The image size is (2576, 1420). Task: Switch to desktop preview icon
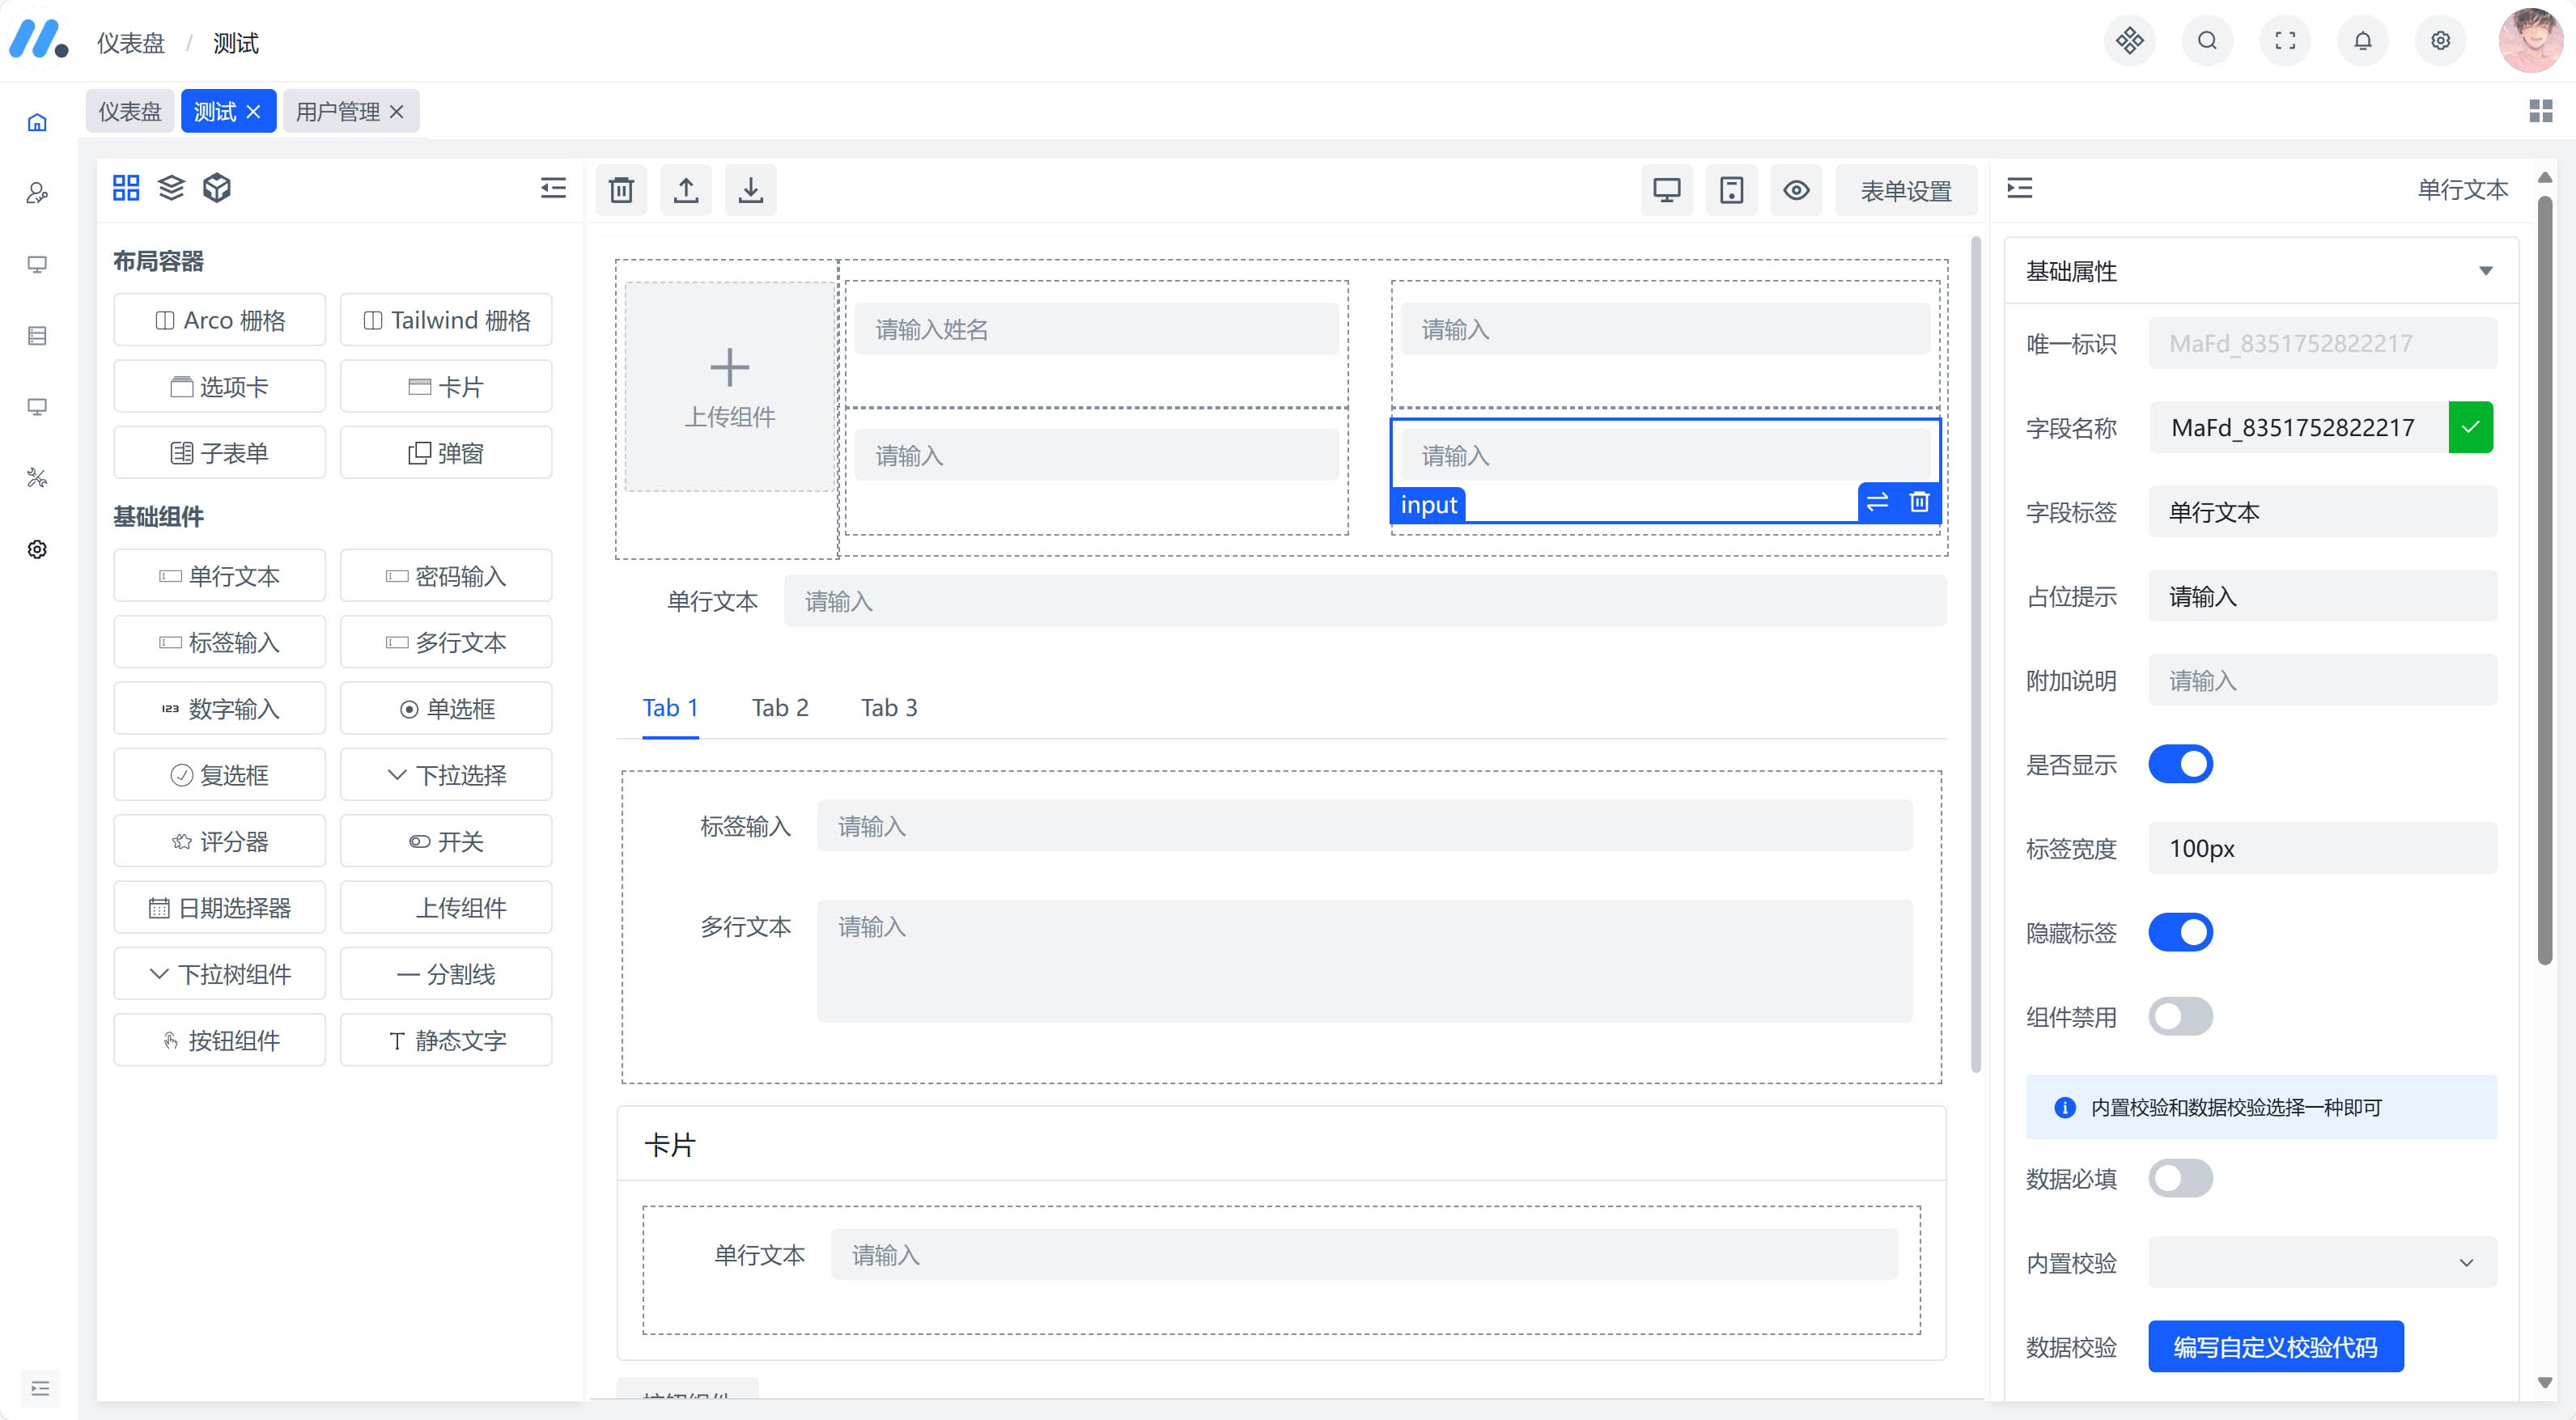tap(1666, 190)
